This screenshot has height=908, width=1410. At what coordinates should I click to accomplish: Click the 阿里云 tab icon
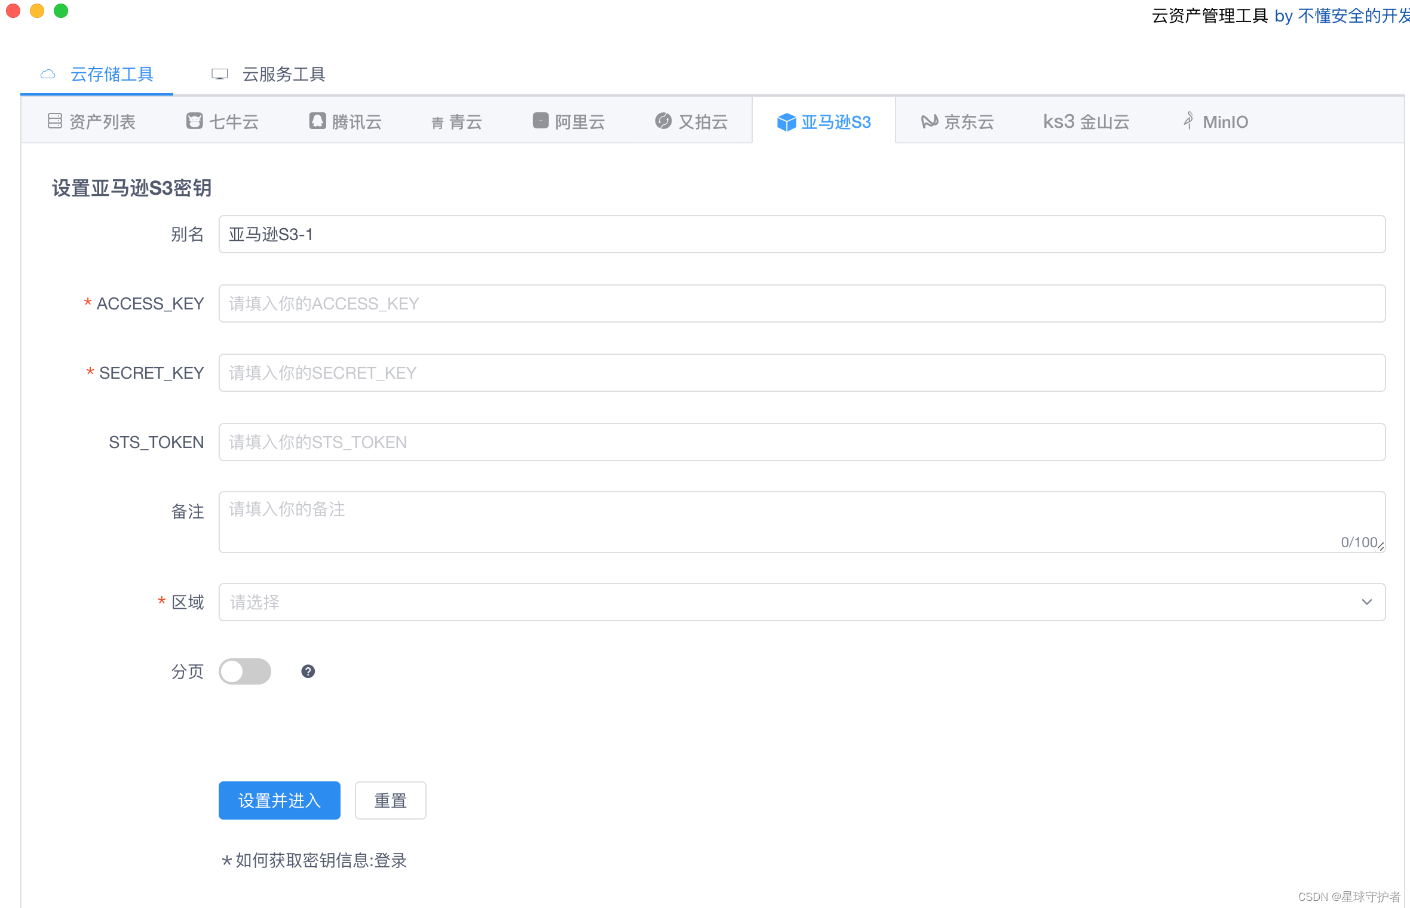point(541,121)
